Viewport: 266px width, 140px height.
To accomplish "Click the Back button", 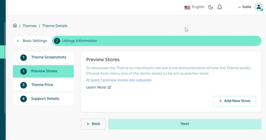I will pos(93,124).
